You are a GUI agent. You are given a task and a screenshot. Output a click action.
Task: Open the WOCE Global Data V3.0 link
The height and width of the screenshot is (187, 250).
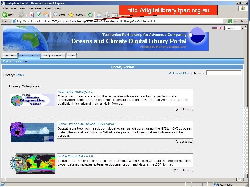[75, 156]
